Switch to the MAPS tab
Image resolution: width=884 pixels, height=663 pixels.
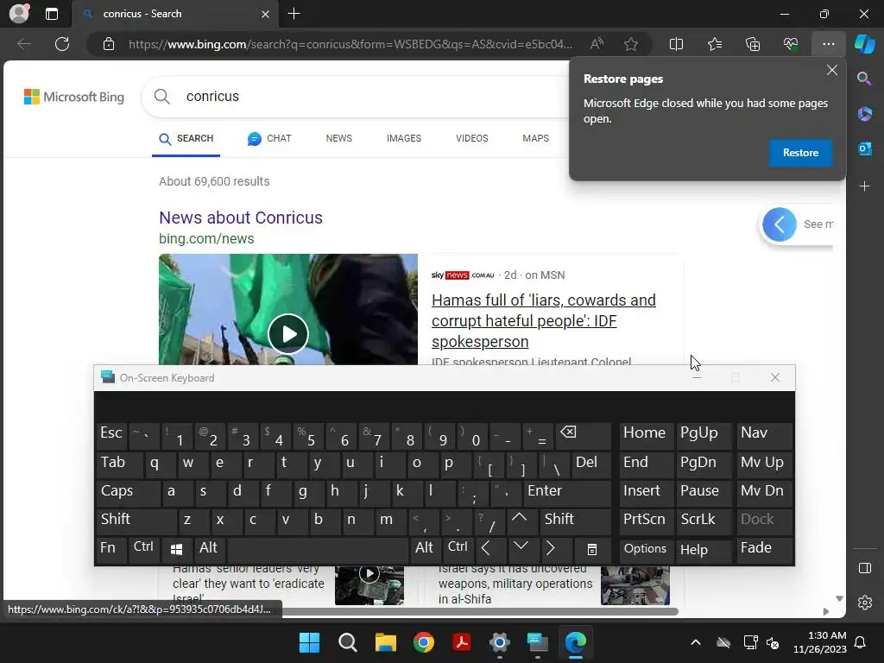(535, 138)
